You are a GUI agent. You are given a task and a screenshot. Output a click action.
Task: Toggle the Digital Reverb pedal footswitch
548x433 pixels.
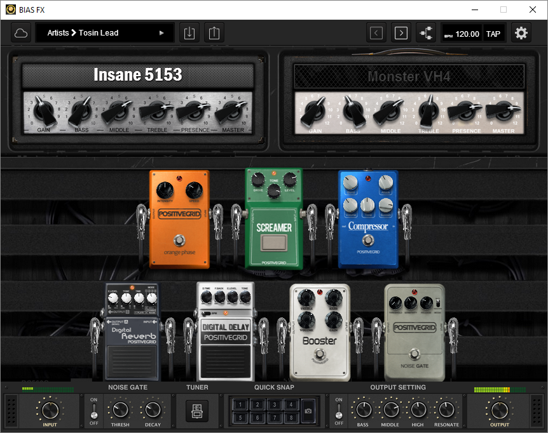pos(132,361)
